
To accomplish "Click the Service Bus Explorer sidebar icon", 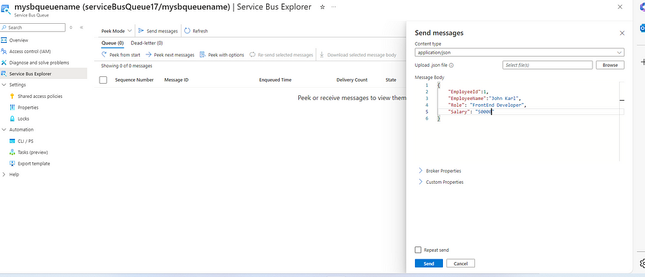I will point(5,74).
